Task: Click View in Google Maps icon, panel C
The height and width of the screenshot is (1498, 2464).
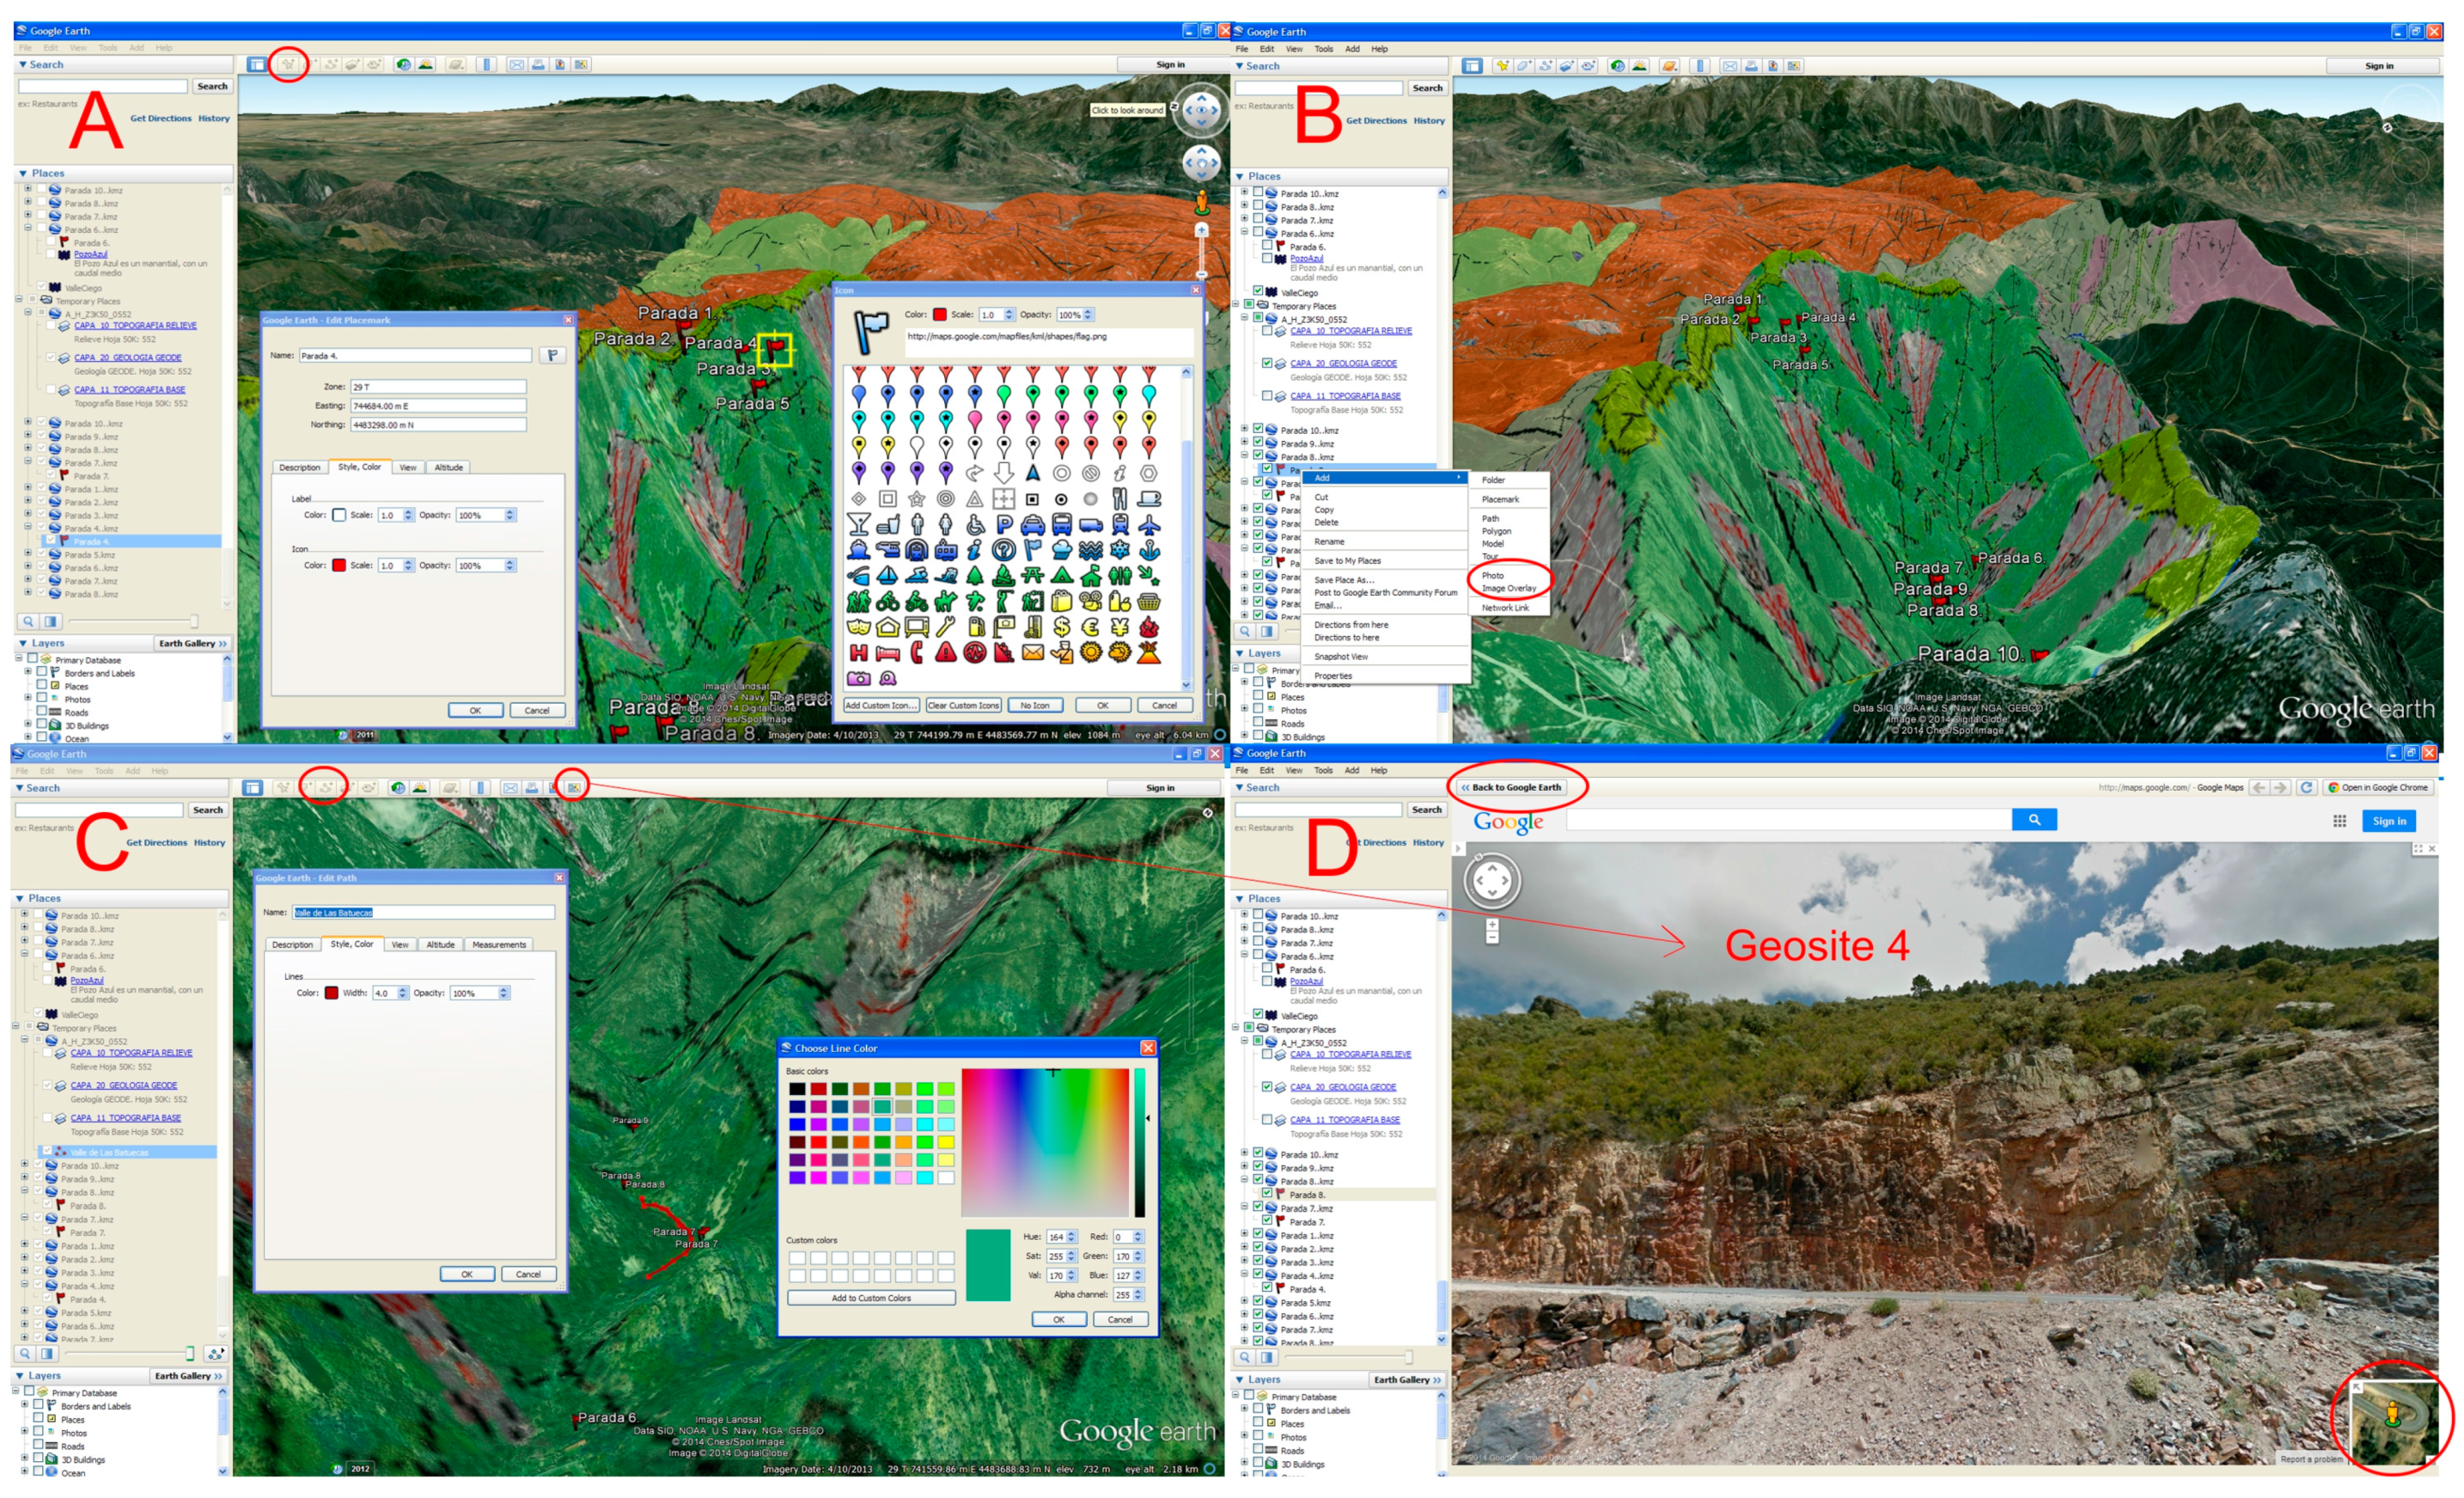Action: pos(573,787)
